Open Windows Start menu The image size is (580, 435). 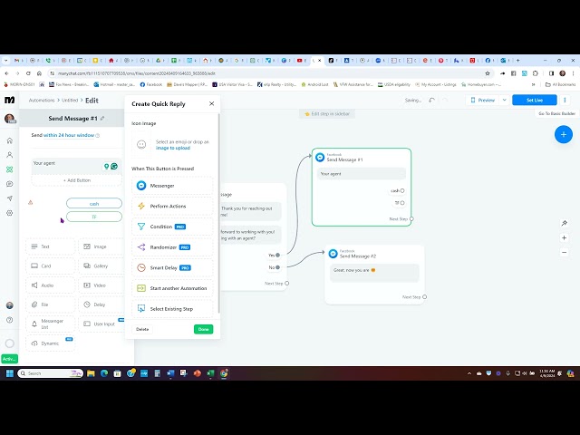[x=10, y=373]
